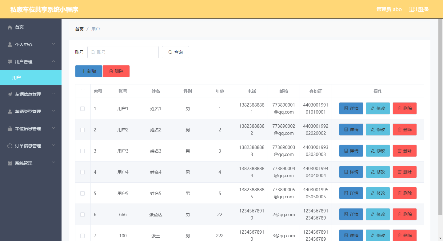
Task: Expand the 个人中心 submenu chevron
Action: 54,44
